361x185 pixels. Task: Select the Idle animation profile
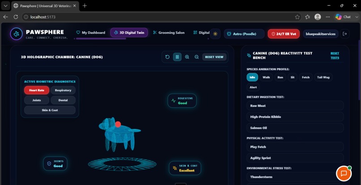(x=252, y=77)
